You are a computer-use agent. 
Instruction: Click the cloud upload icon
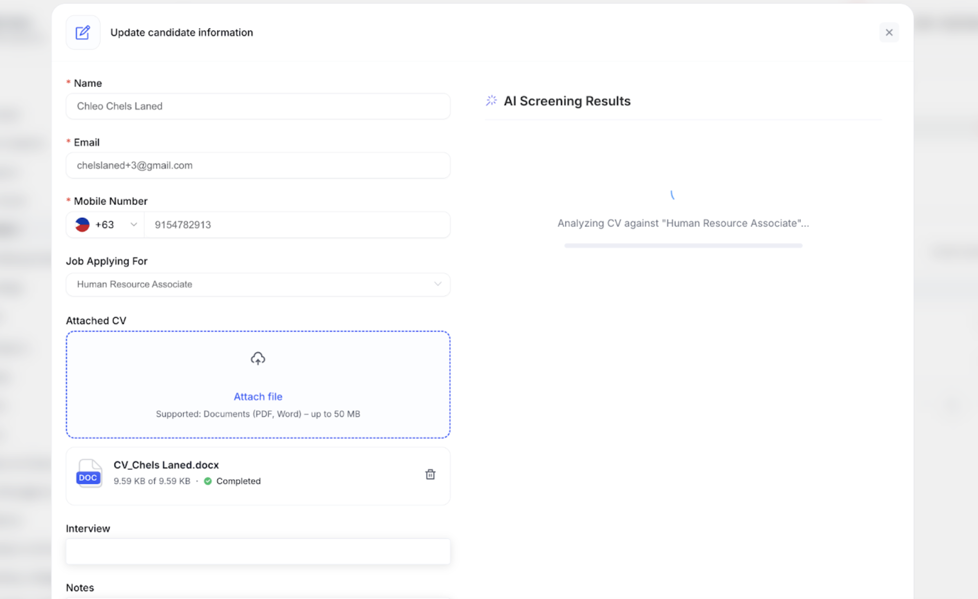coord(258,358)
